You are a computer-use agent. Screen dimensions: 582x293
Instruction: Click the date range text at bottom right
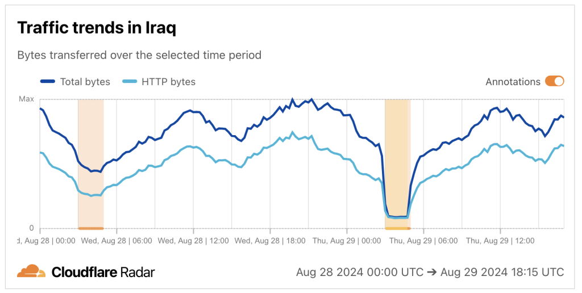430,272
